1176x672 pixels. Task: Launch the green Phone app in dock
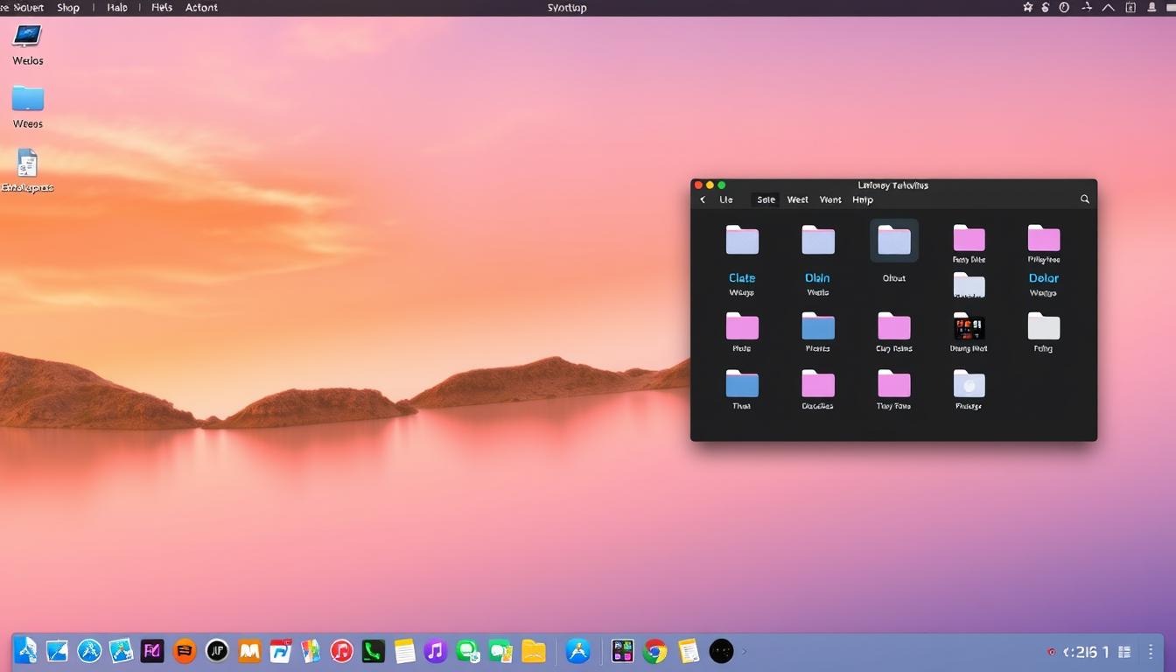374,650
